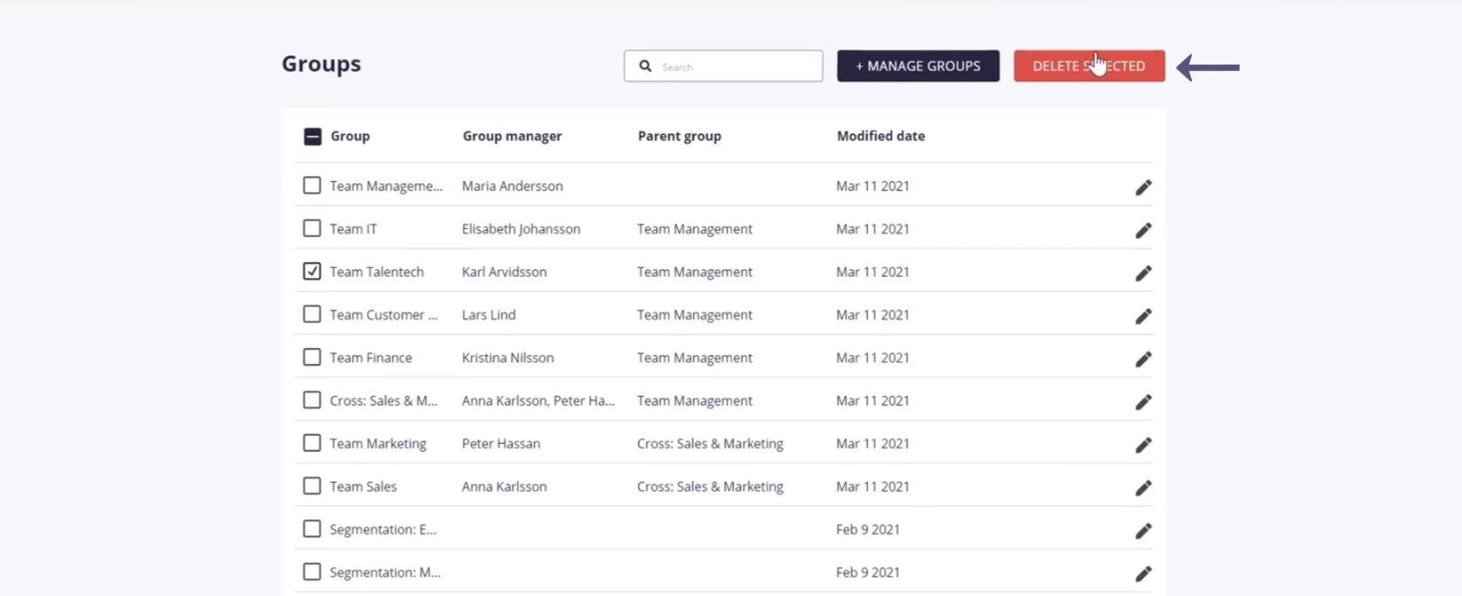Click Lars Lind manager cell

tap(488, 315)
